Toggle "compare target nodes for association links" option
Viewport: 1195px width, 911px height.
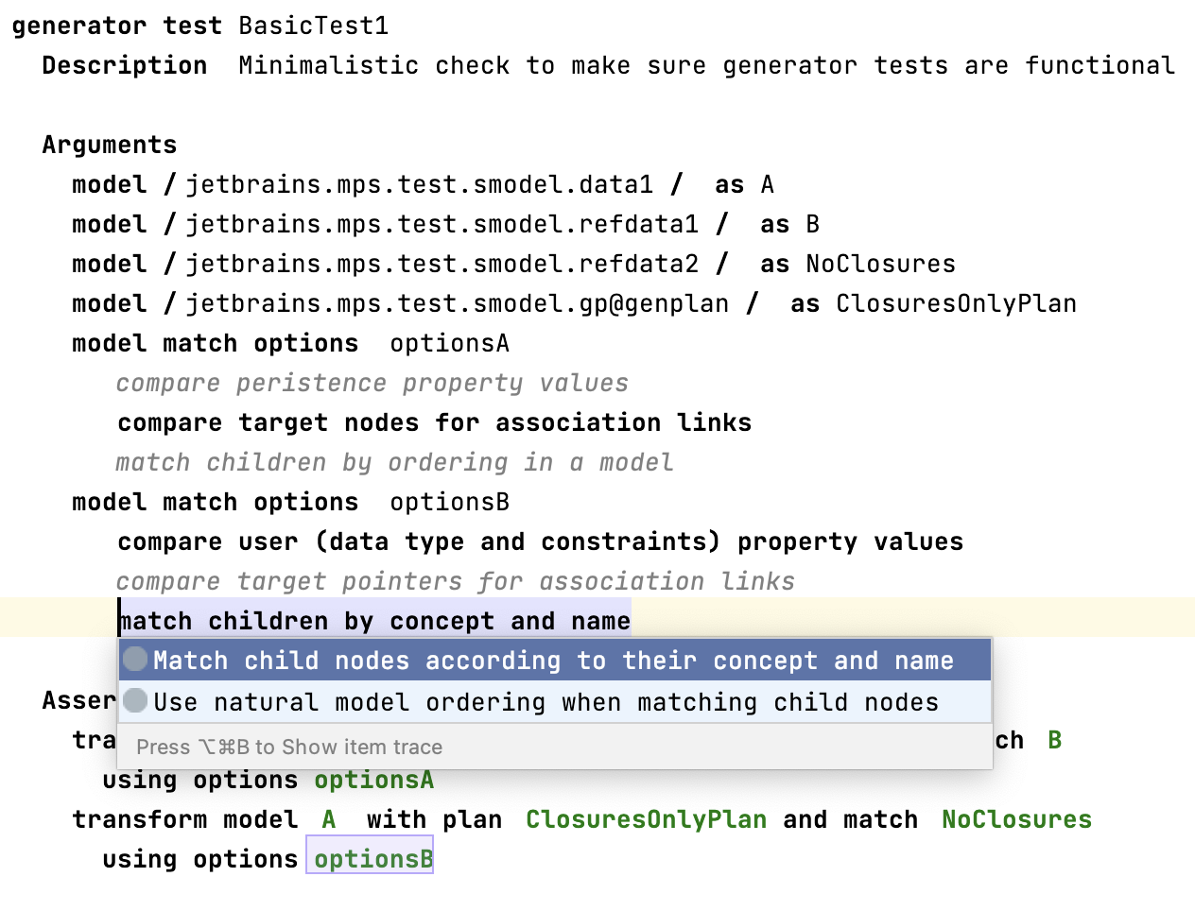click(x=434, y=422)
